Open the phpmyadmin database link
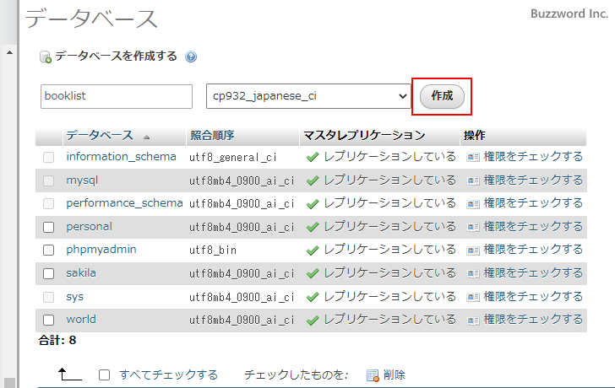The image size is (615, 388). [101, 250]
